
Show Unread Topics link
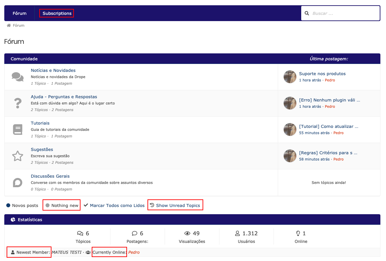pyautogui.click(x=178, y=205)
